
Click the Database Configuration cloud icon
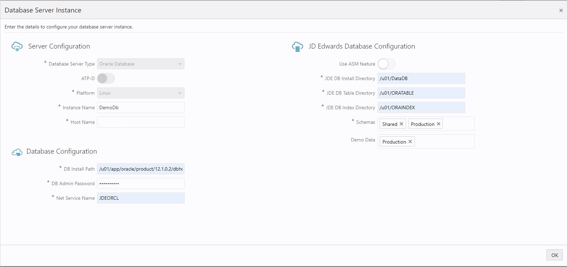click(x=17, y=152)
